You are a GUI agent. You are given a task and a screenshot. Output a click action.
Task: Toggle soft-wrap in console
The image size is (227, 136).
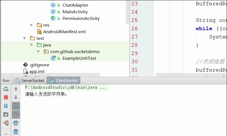(16, 106)
